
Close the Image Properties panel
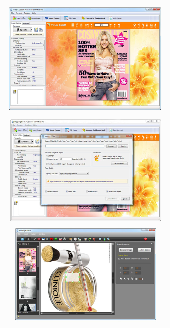151,244
